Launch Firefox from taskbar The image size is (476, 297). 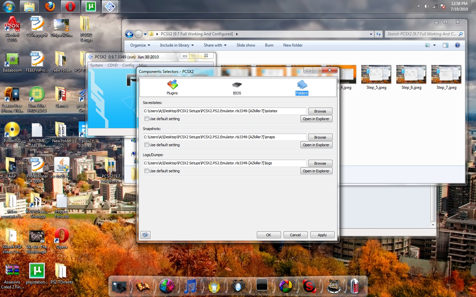[50, 6]
